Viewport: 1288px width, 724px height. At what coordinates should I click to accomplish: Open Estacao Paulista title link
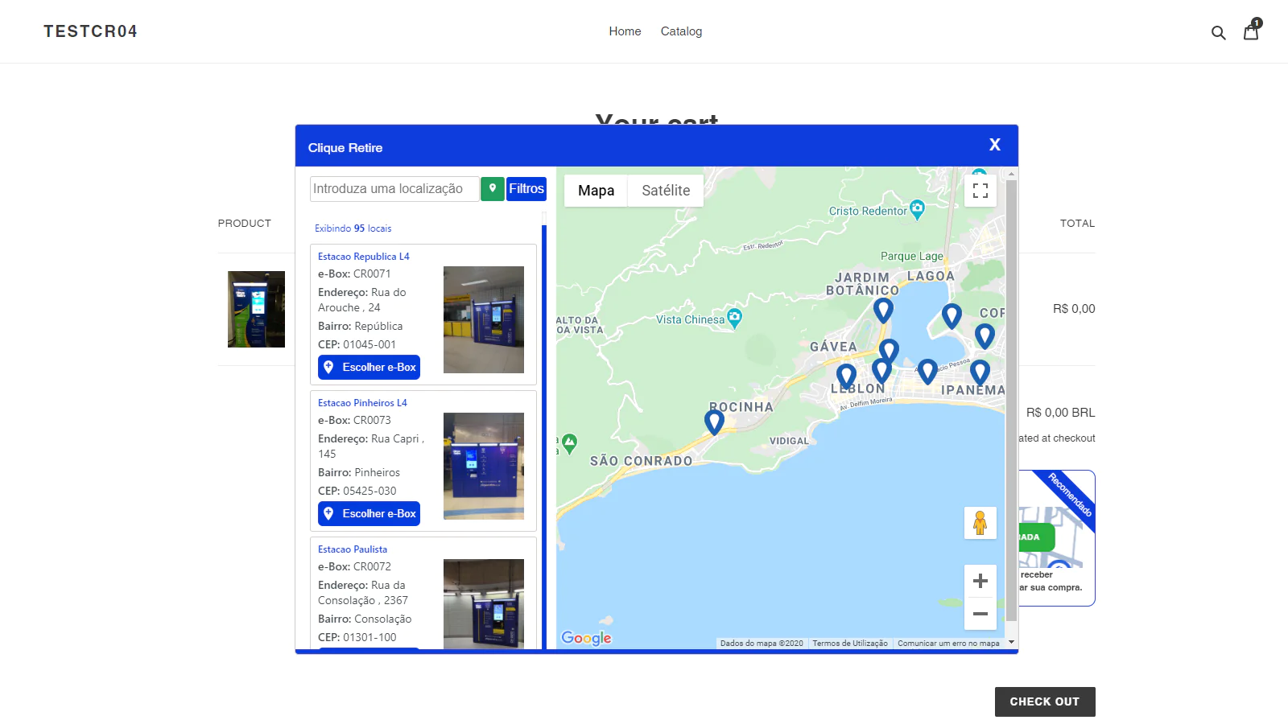pyautogui.click(x=353, y=549)
